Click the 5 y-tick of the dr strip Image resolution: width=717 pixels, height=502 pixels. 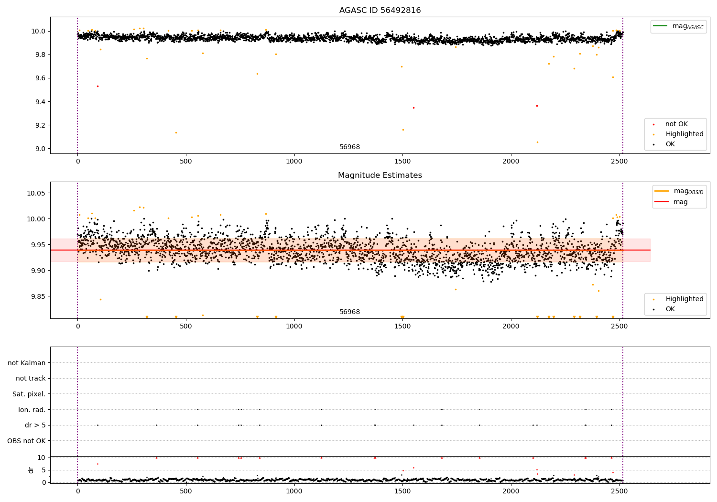point(44,470)
